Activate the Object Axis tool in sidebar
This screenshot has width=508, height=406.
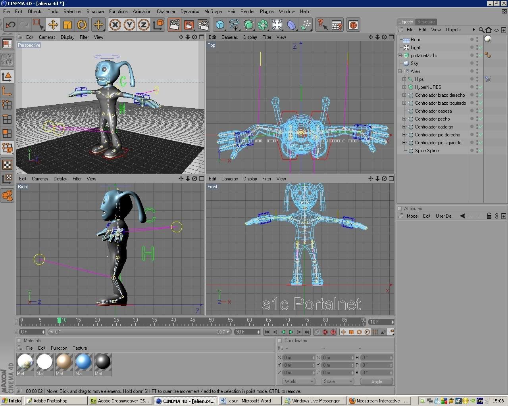pyautogui.click(x=7, y=91)
